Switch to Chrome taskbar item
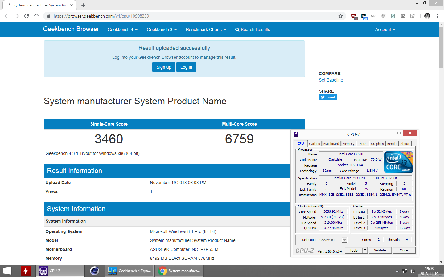This screenshot has width=444, height=277. (x=179, y=271)
